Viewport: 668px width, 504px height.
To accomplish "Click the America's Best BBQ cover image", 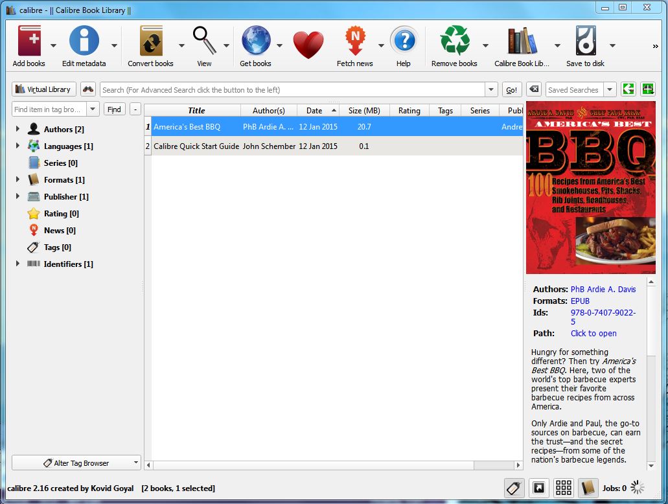I will coord(590,187).
